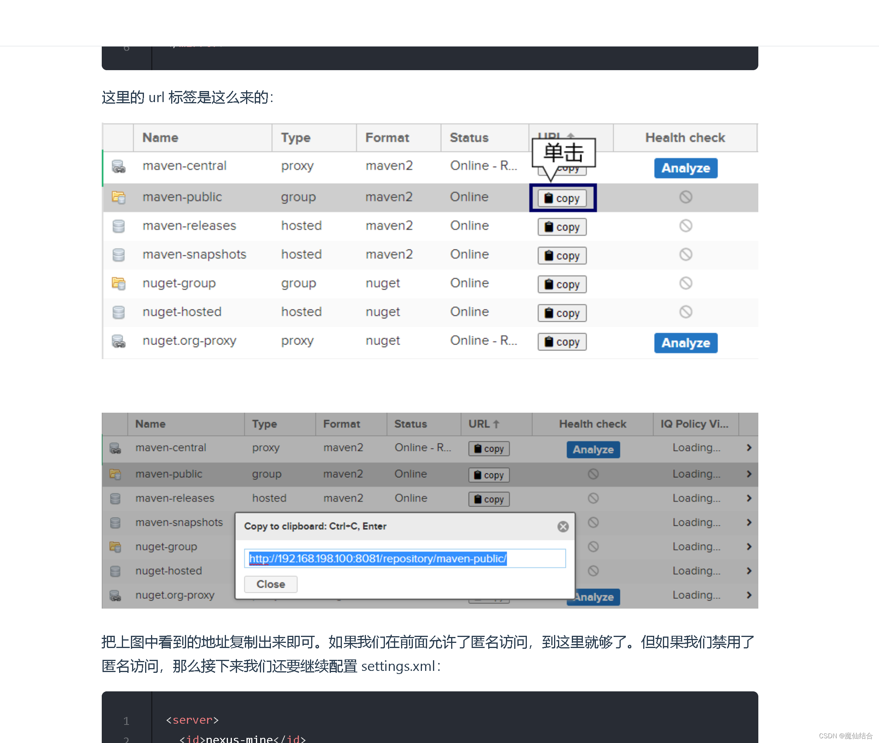879x743 pixels.
Task: Expand maven-snapshots row chevron in lower table
Action: coord(749,522)
